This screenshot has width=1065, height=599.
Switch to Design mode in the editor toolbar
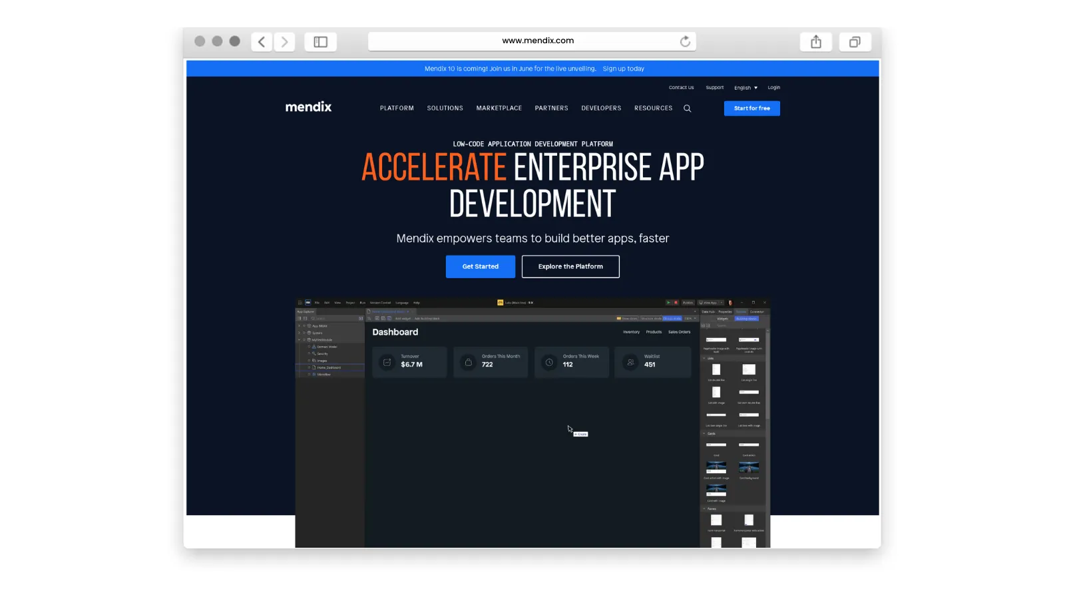pyautogui.click(x=672, y=318)
